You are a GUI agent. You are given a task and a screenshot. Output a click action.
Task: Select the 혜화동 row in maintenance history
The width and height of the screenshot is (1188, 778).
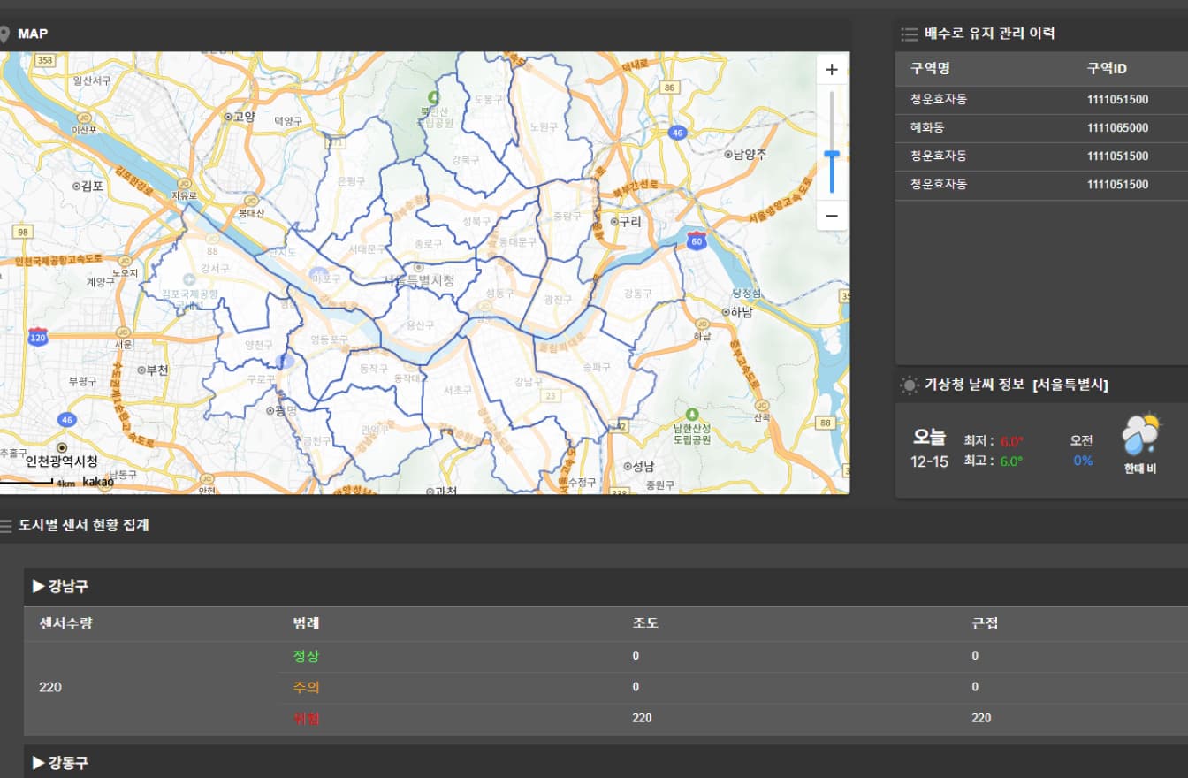coord(928,127)
